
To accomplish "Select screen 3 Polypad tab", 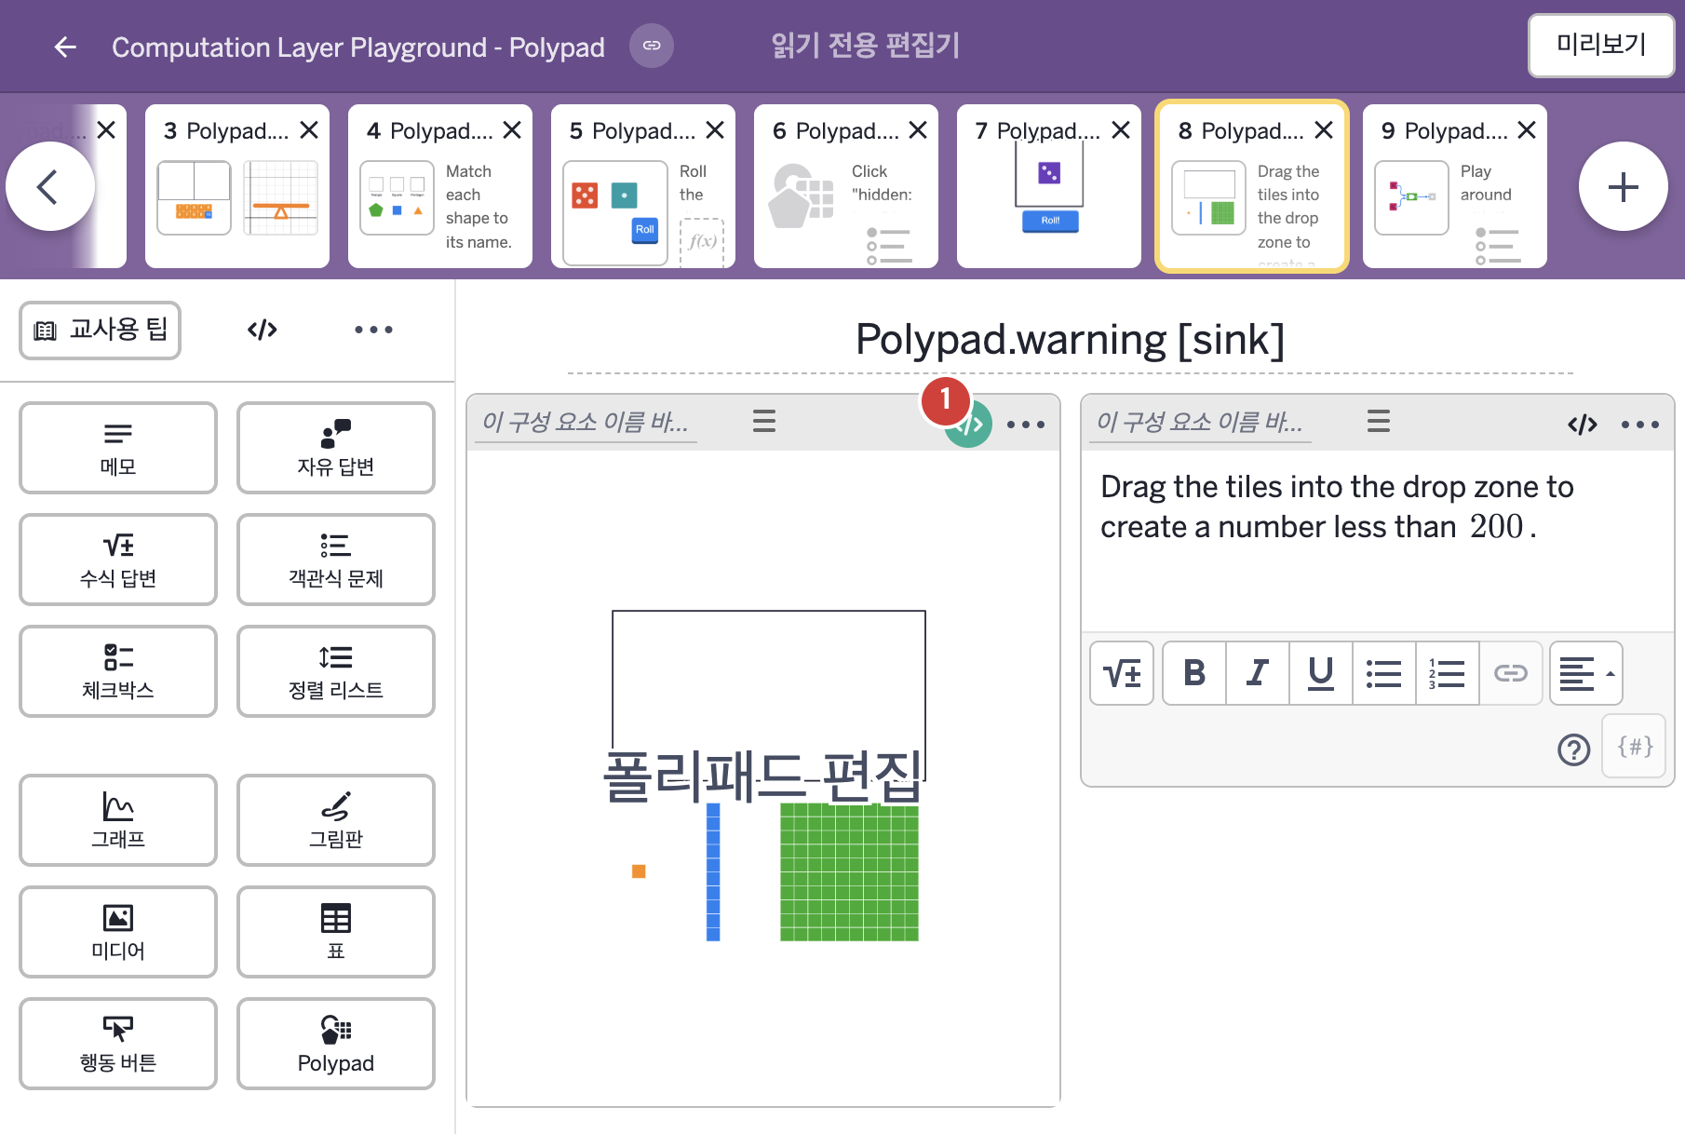I will (x=237, y=186).
